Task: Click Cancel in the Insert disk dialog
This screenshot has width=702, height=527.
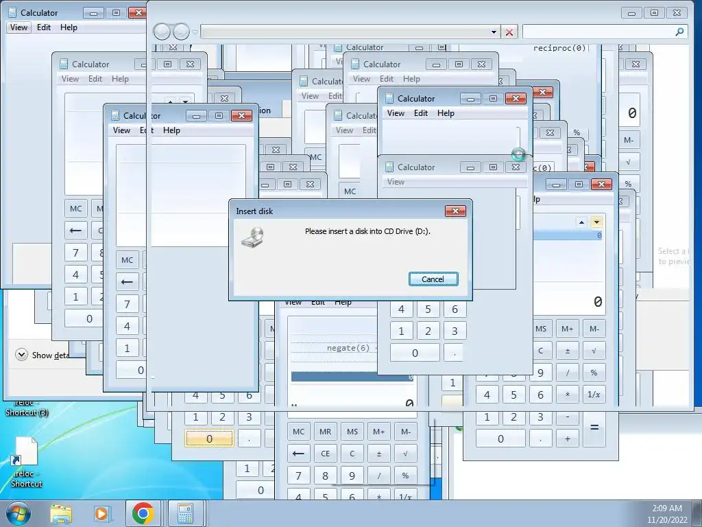Action: 433,279
